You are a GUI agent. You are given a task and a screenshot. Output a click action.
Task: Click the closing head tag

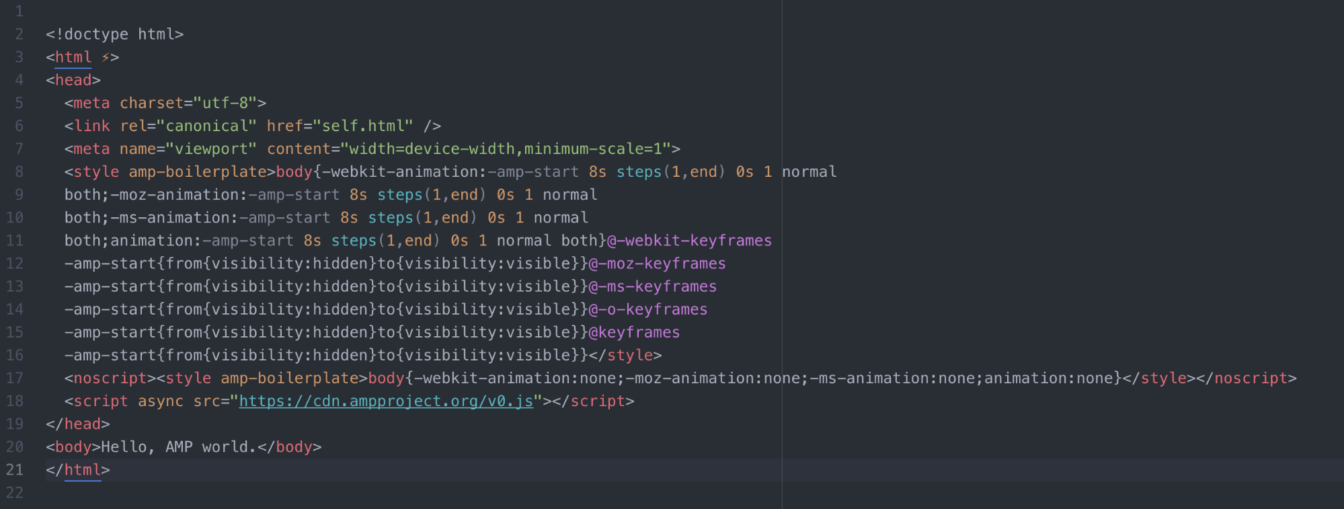tap(78, 424)
